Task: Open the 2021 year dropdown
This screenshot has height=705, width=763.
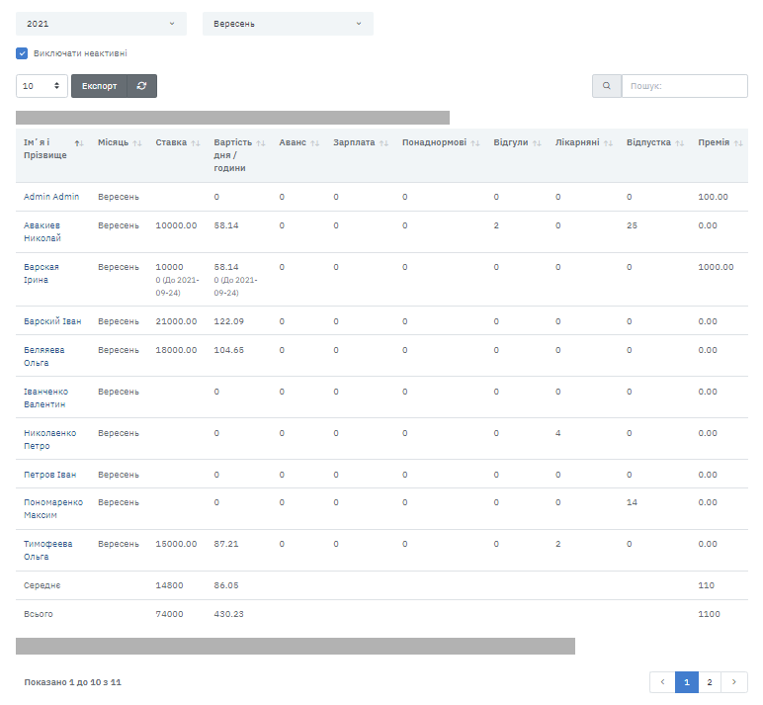Action: pyautogui.click(x=101, y=24)
